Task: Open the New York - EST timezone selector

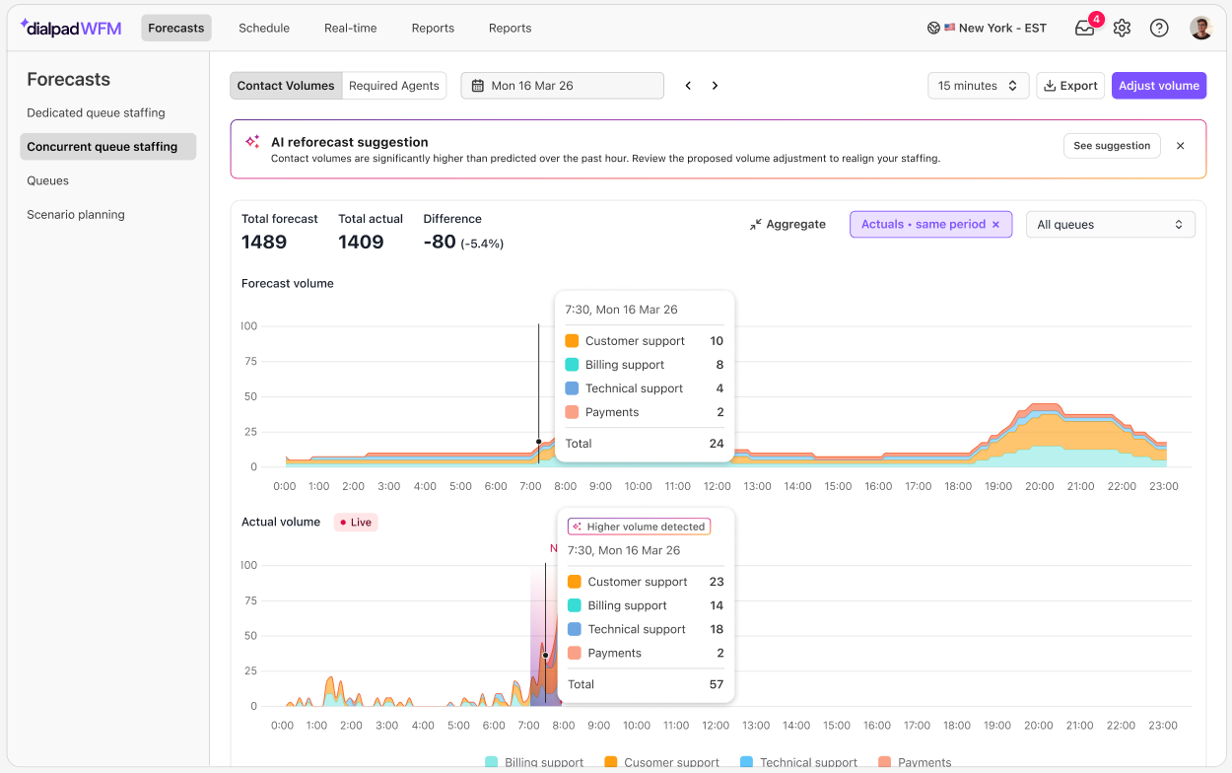Action: click(x=988, y=28)
